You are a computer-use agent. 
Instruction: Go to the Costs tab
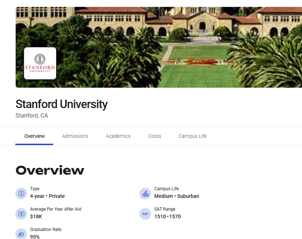pyautogui.click(x=154, y=136)
